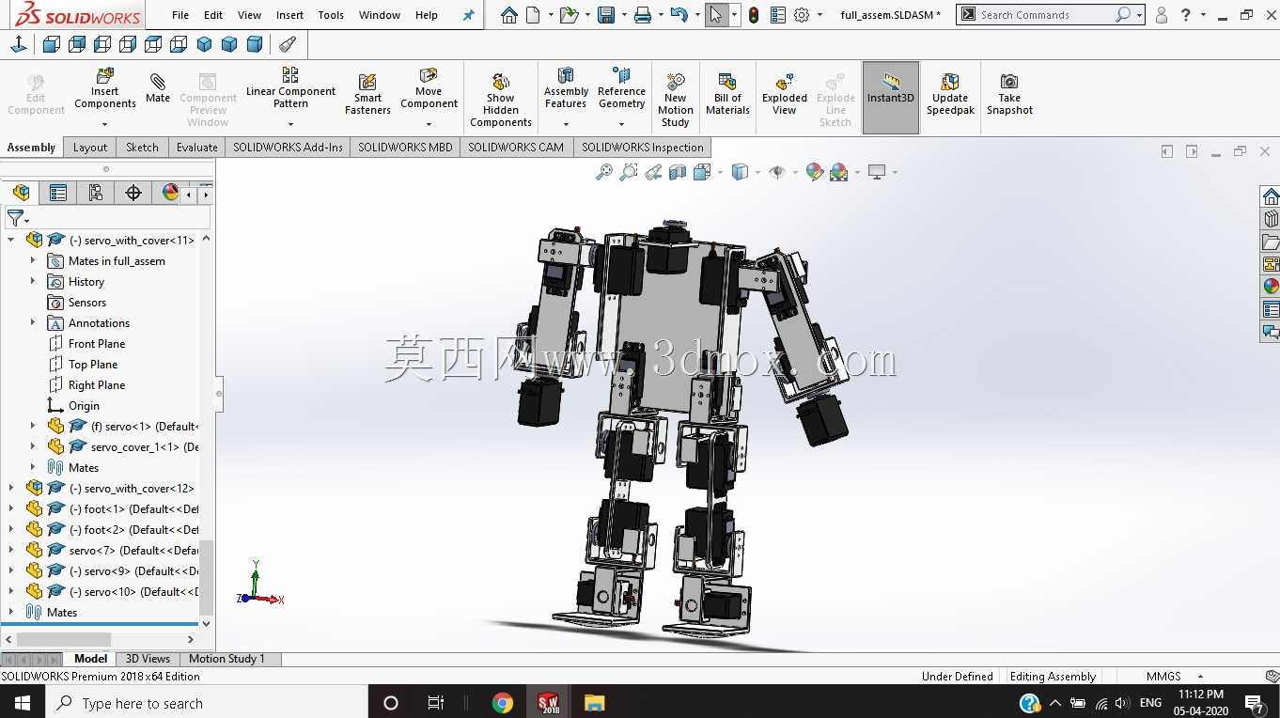This screenshot has width=1280, height=718.
Task: Open the Linear Component Pattern tool
Action: click(290, 87)
